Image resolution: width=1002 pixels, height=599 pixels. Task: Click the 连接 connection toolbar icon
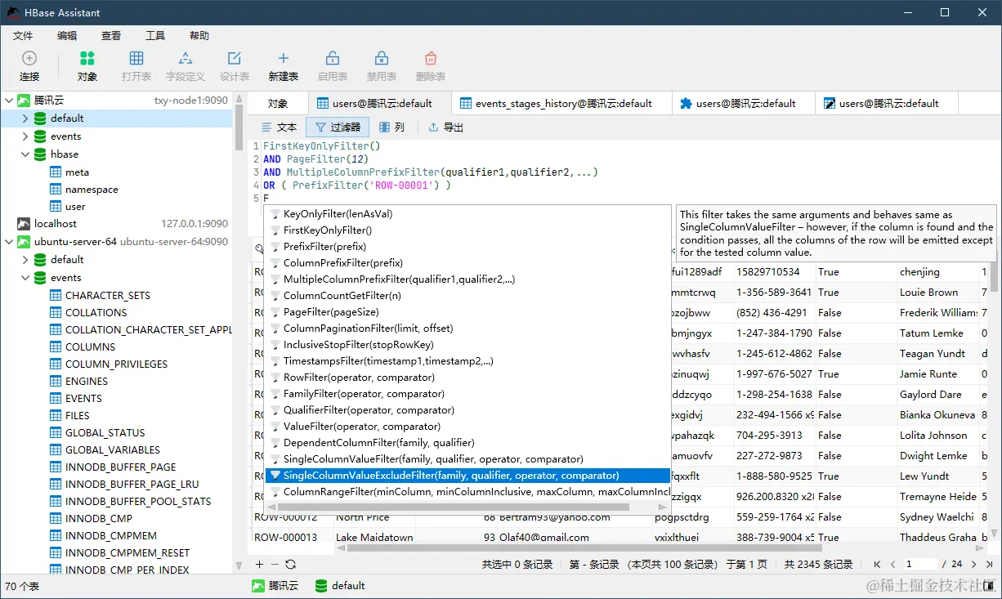(x=29, y=58)
